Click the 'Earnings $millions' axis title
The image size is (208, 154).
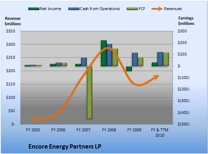pos(186,21)
